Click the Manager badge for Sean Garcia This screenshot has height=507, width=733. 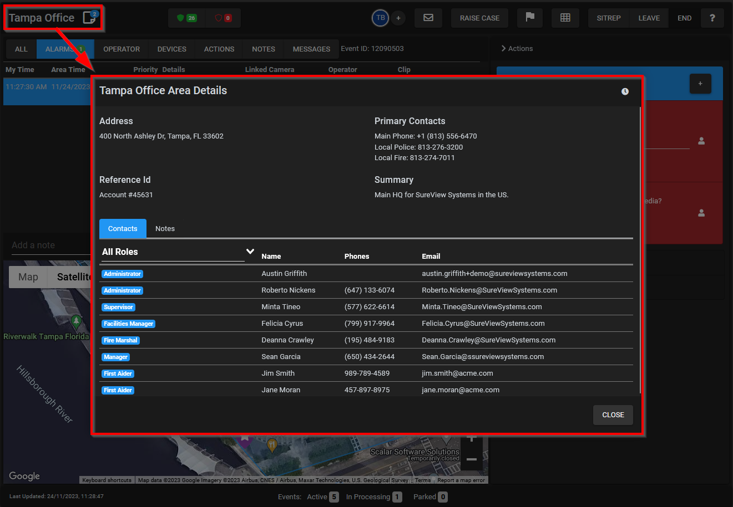pos(115,357)
